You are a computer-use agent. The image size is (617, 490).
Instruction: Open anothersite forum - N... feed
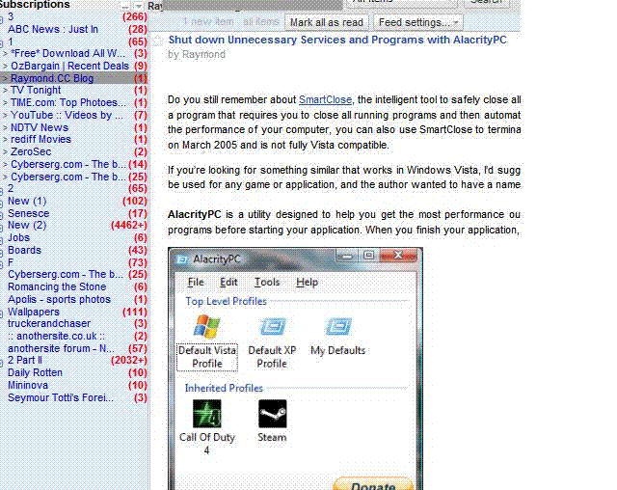pyautogui.click(x=61, y=349)
